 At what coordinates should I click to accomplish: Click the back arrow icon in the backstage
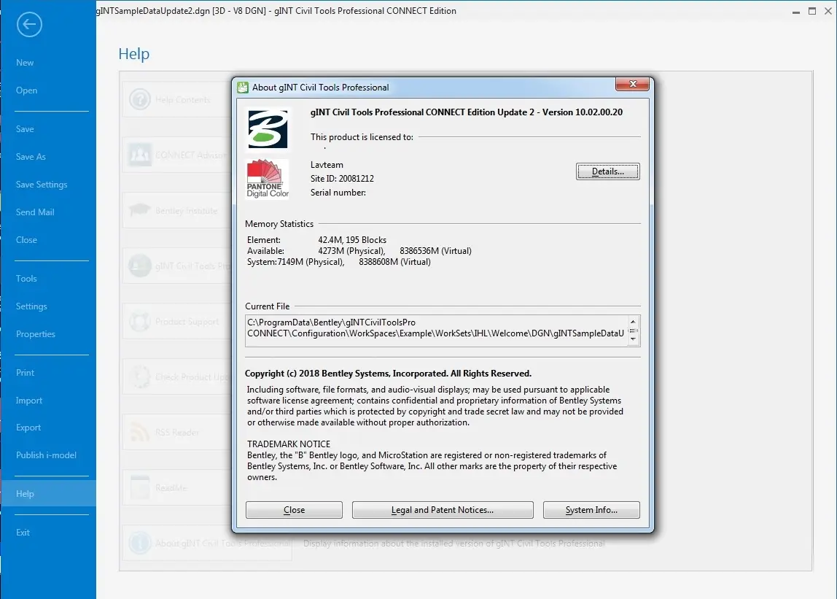click(x=29, y=24)
